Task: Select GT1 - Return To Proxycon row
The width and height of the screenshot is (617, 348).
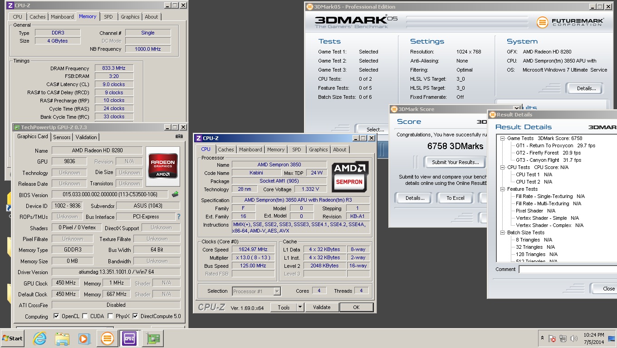Action: pos(555,145)
